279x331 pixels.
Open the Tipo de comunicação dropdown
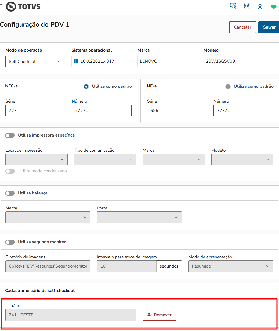tap(105, 159)
